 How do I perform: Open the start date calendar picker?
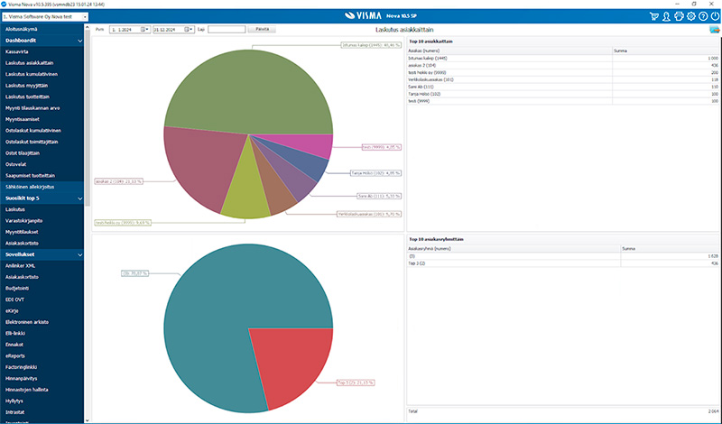144,30
